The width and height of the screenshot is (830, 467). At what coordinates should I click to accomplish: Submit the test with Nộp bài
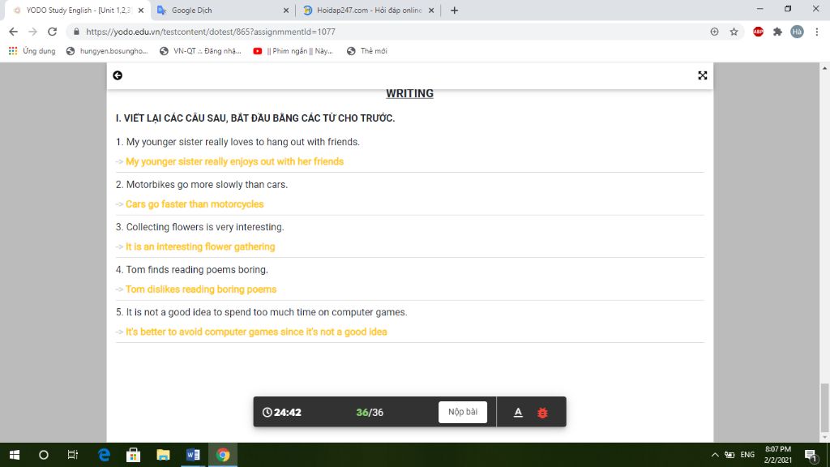pos(463,412)
